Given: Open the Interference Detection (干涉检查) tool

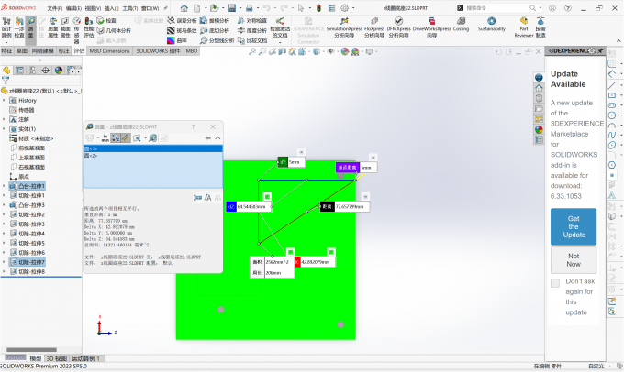Looking at the screenshot, I should click(18, 27).
